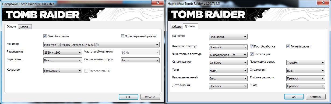The height and width of the screenshot is (104, 331).
Task: Expand the Сглаживание 2x SSAA dropdown
Action: [228, 63]
